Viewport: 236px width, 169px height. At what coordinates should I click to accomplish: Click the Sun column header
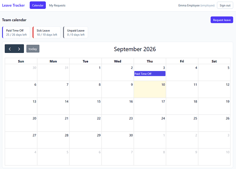coord(21,61)
